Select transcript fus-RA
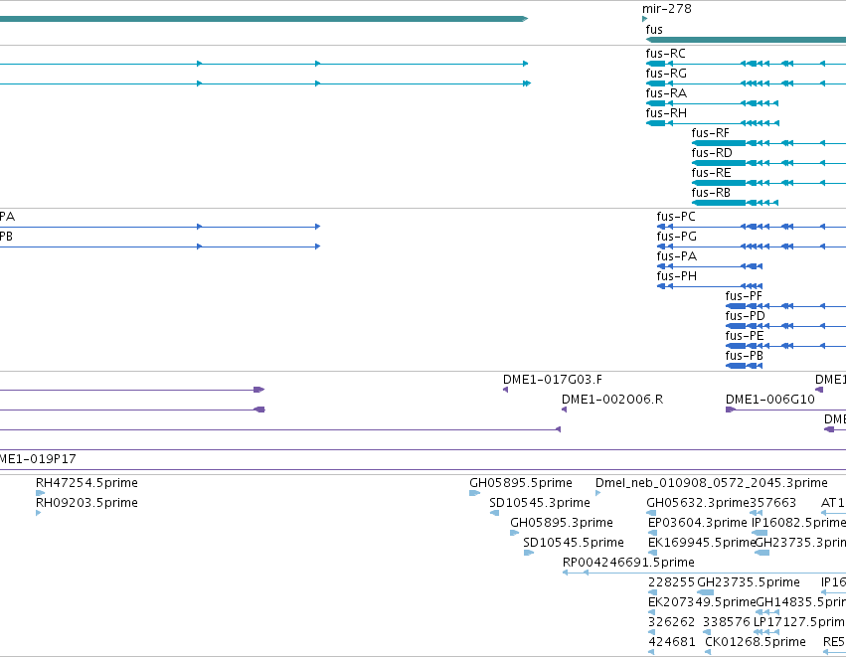Screen dimensions: 846x657 pyautogui.click(x=666, y=93)
